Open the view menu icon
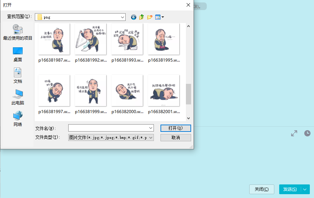Image resolution: width=314 pixels, height=198 pixels. (x=159, y=17)
